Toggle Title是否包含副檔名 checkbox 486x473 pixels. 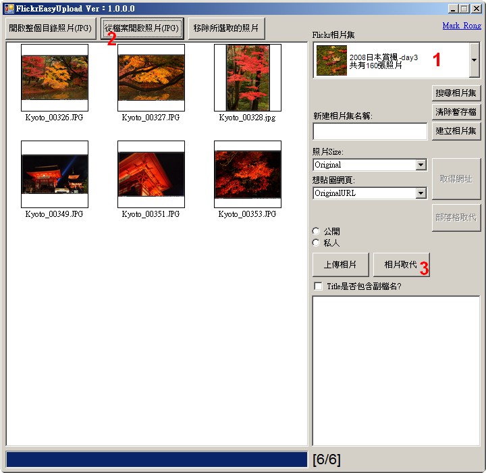click(318, 286)
